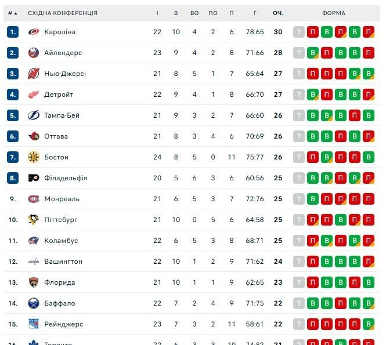Click Carolina's gray question mark form badge
The width and height of the screenshot is (386, 345).
[299, 32]
